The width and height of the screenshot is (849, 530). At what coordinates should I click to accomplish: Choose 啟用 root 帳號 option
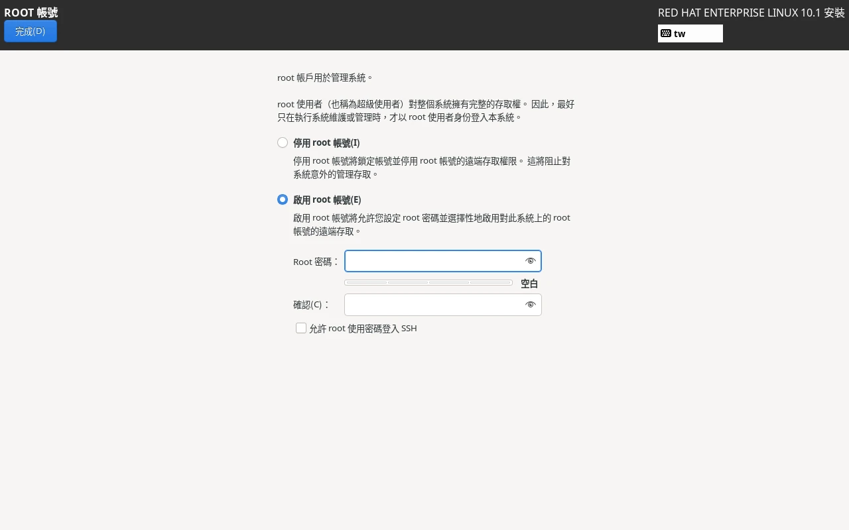[283, 199]
